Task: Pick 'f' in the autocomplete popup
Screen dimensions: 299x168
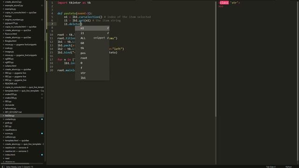Action: click(92, 68)
